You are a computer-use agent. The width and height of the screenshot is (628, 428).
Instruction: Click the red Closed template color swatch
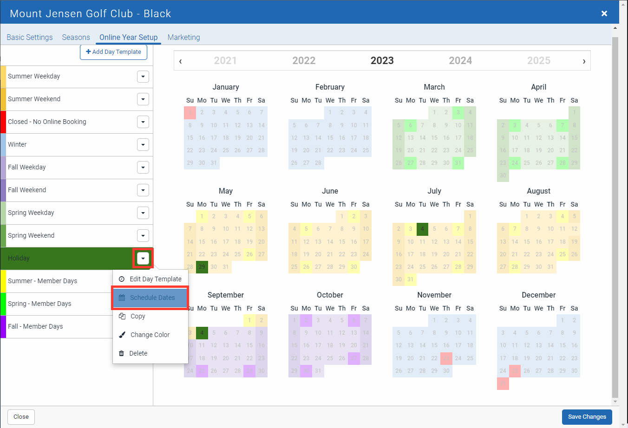coord(3,122)
